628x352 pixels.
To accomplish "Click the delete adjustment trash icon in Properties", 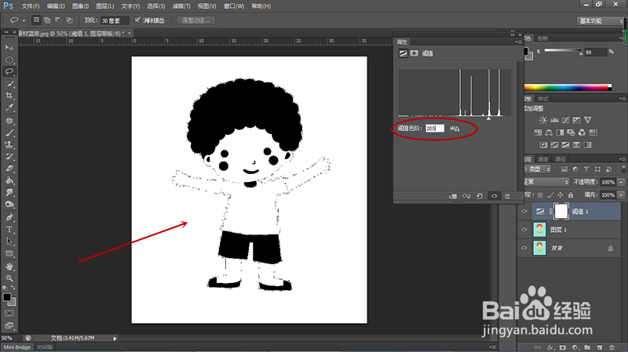I will tap(507, 196).
